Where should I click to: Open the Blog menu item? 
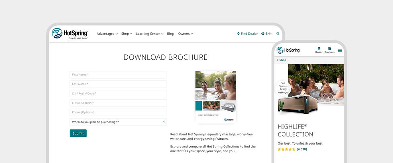click(171, 34)
